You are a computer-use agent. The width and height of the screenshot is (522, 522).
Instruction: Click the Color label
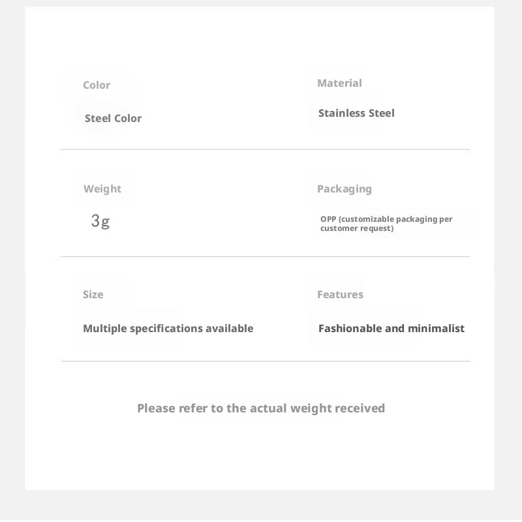97,85
